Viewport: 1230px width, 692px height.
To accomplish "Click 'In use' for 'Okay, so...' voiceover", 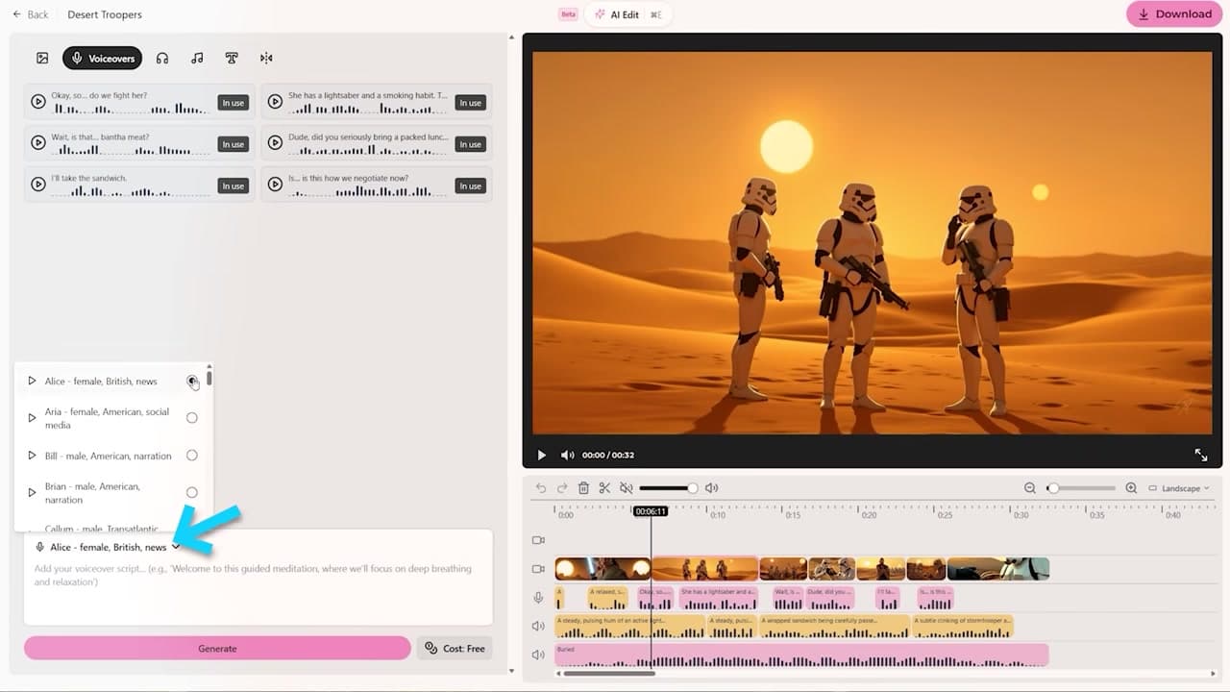I will tap(234, 103).
